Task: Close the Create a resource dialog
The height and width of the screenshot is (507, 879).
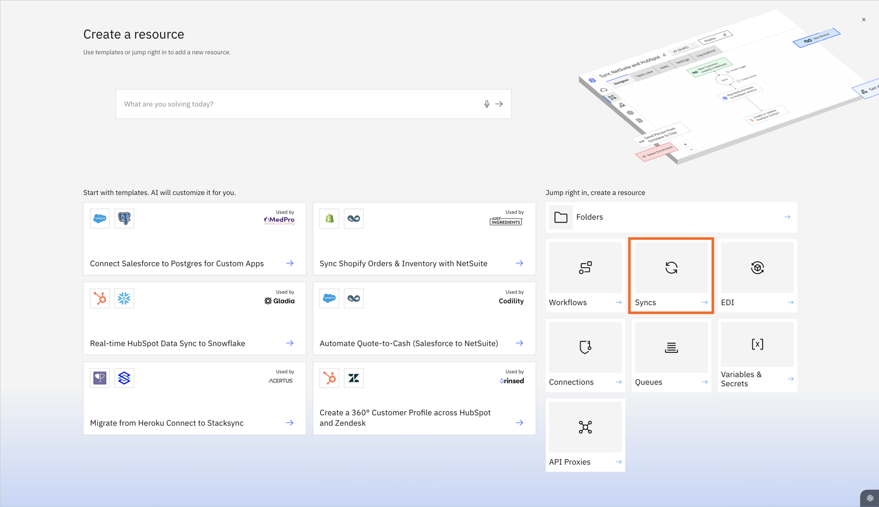Action: click(x=864, y=20)
